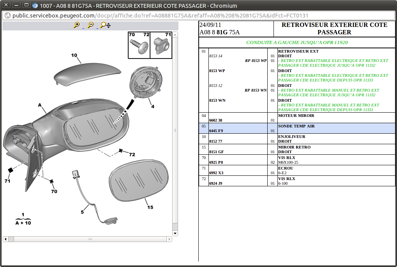Click the M6X100-25 screw specification
Viewport: 397px width, 267px height.
pyautogui.click(x=288, y=163)
